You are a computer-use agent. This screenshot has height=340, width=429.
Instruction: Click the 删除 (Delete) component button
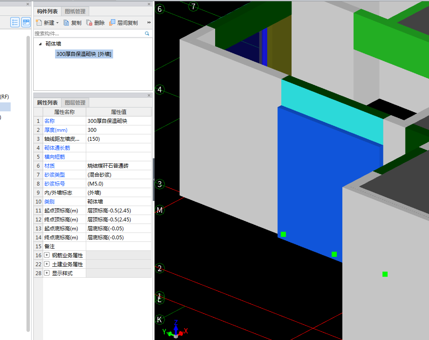click(x=96, y=23)
